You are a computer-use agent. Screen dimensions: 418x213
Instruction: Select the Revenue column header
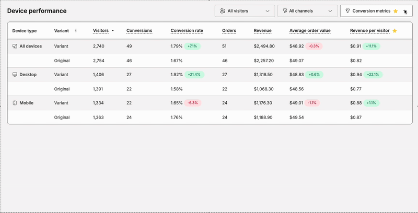(x=262, y=31)
